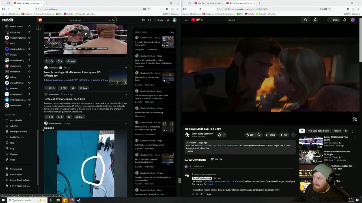Select the All filter chip
Image resolution: width=362 pixels, height=203 pixels.
click(x=302, y=131)
